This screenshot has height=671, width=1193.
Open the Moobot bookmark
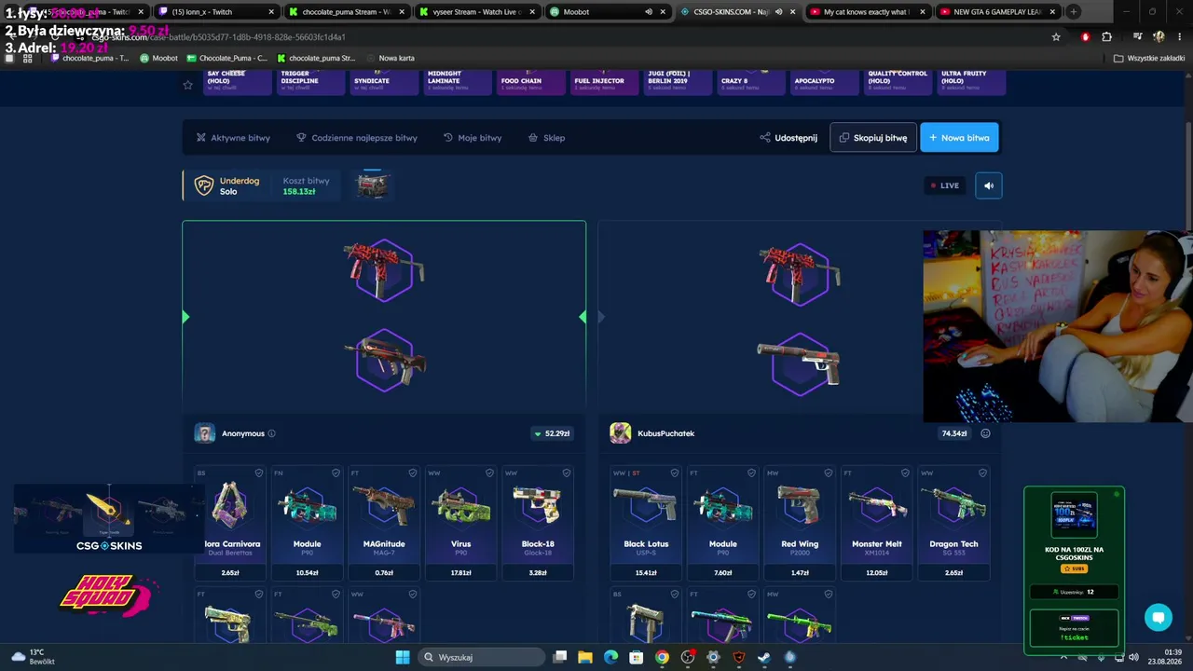(158, 58)
